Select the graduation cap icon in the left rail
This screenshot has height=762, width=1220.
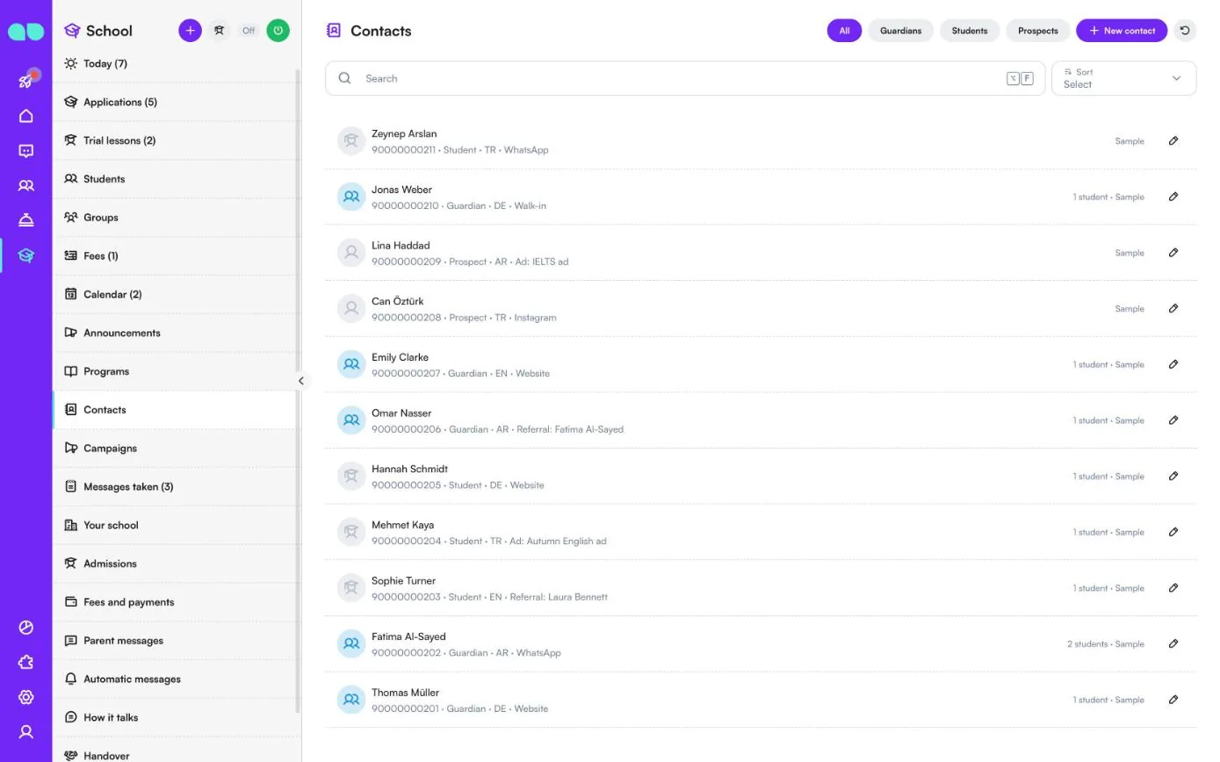[26, 255]
